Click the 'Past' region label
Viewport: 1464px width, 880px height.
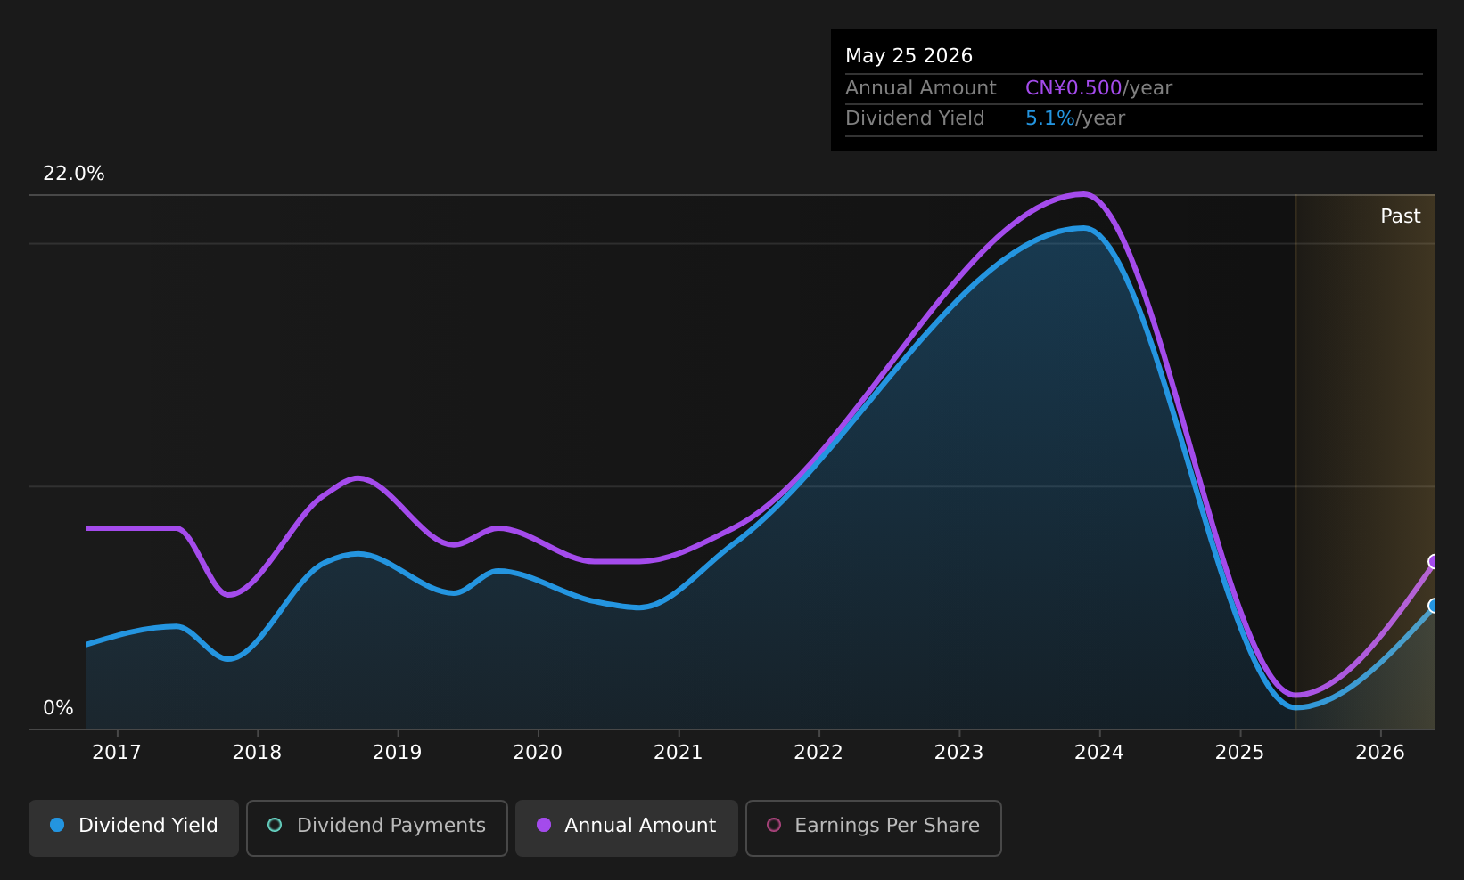click(x=1401, y=216)
